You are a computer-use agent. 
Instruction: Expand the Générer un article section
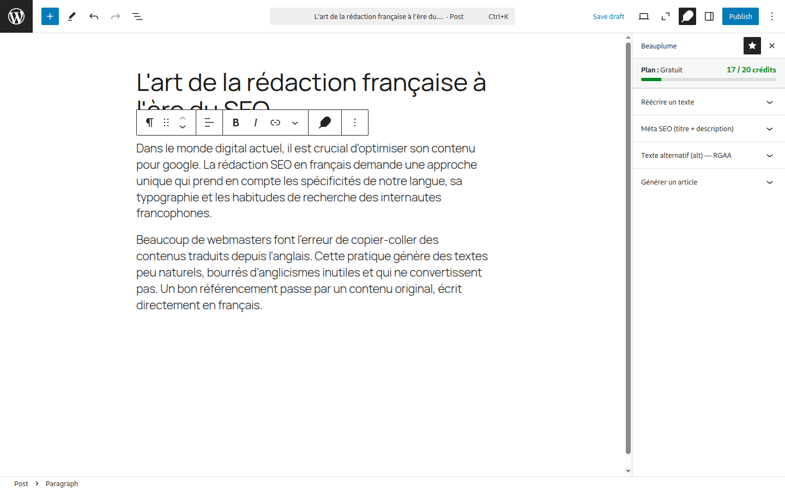(x=709, y=182)
